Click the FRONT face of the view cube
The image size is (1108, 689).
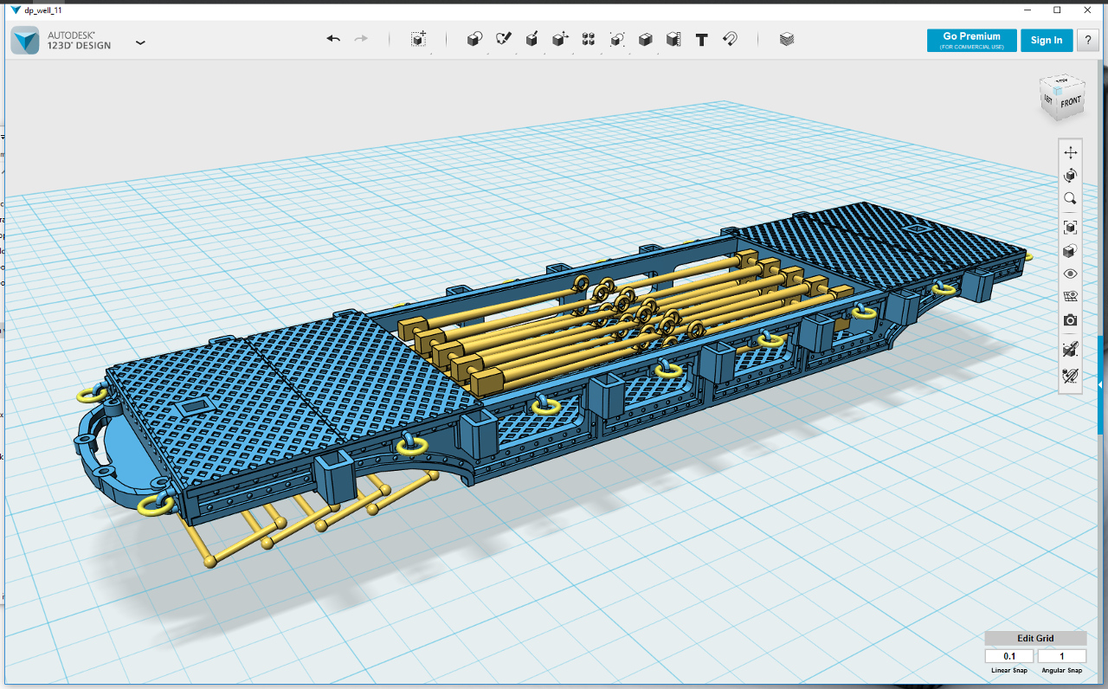(x=1071, y=102)
